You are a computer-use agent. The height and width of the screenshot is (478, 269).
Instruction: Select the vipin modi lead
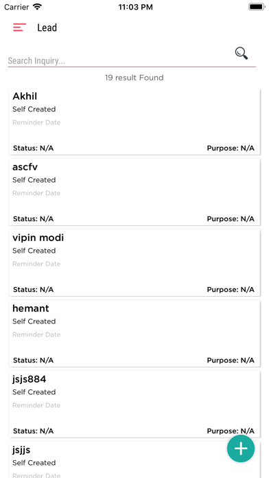(x=134, y=263)
